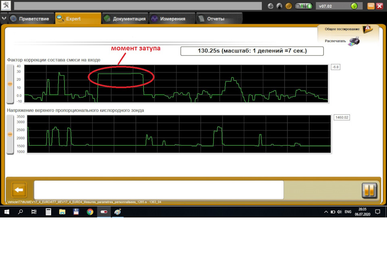This screenshot has height=256, width=387.
Task: Click the green plus zoom control
Action: click(x=310, y=6)
